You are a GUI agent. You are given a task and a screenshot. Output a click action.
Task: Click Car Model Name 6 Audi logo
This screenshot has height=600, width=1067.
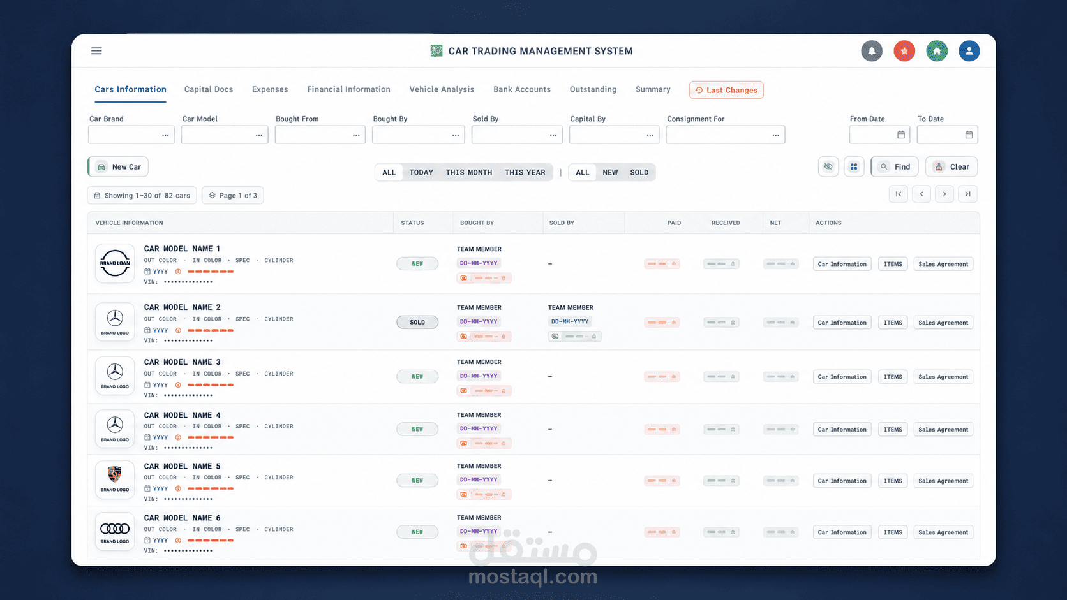(115, 532)
